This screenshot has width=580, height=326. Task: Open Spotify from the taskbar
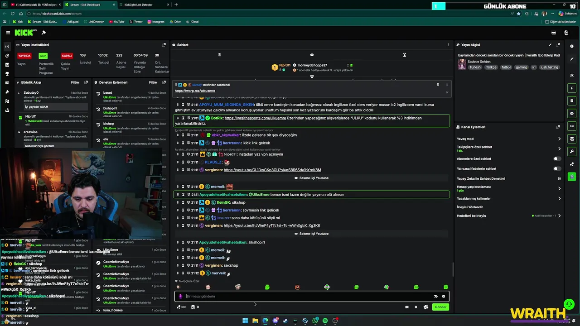pyautogui.click(x=325, y=321)
